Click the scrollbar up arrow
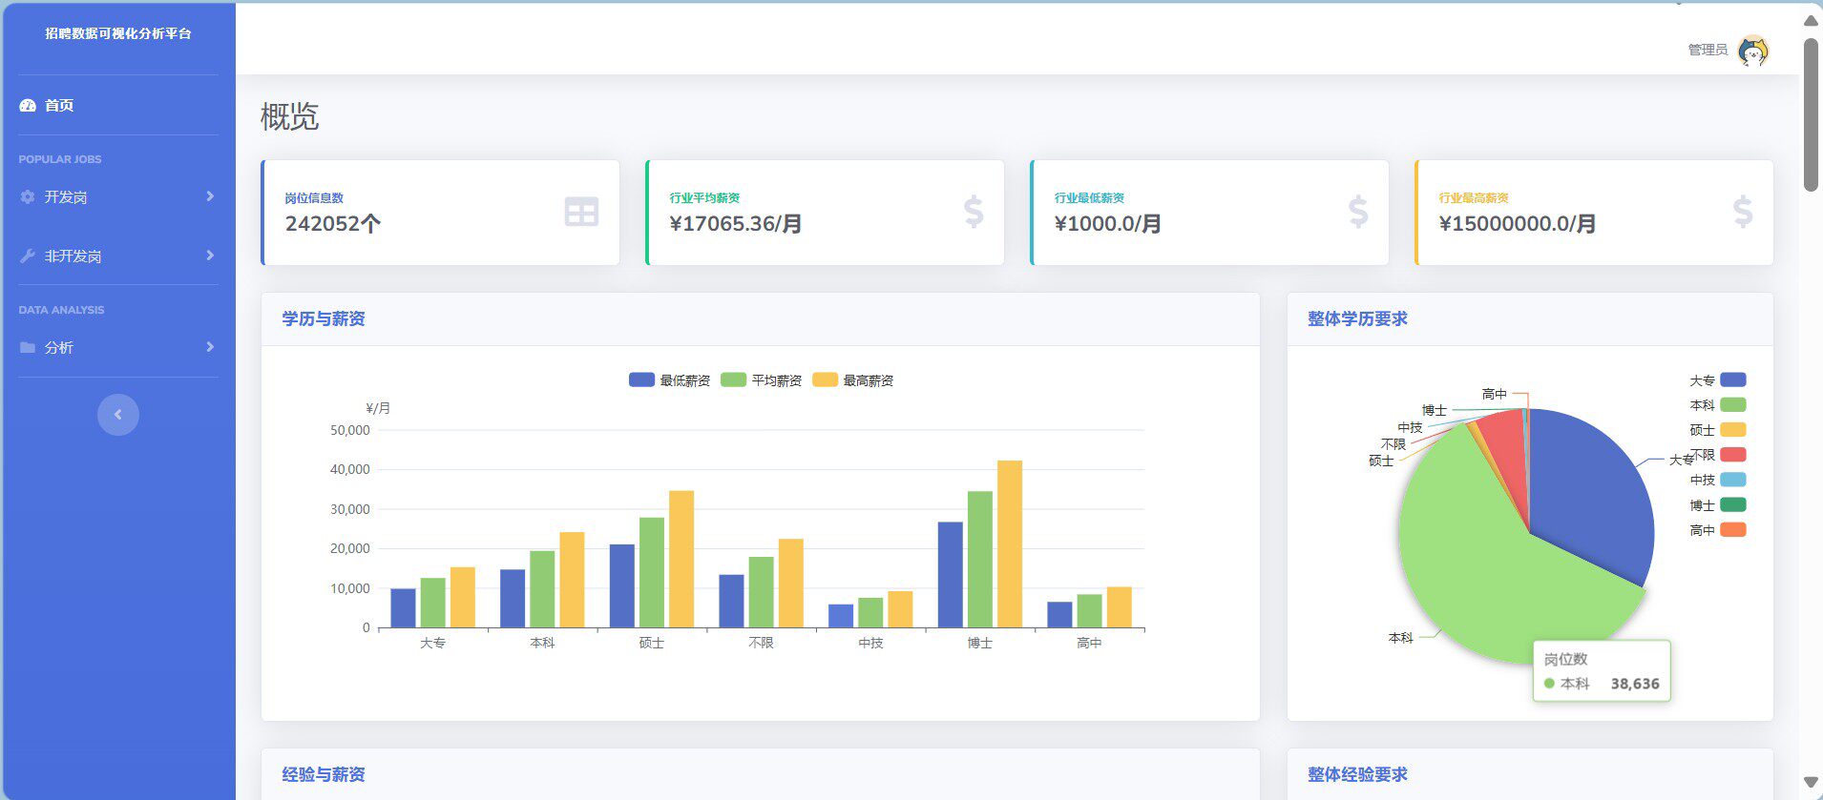The height and width of the screenshot is (800, 1823). (1811, 20)
